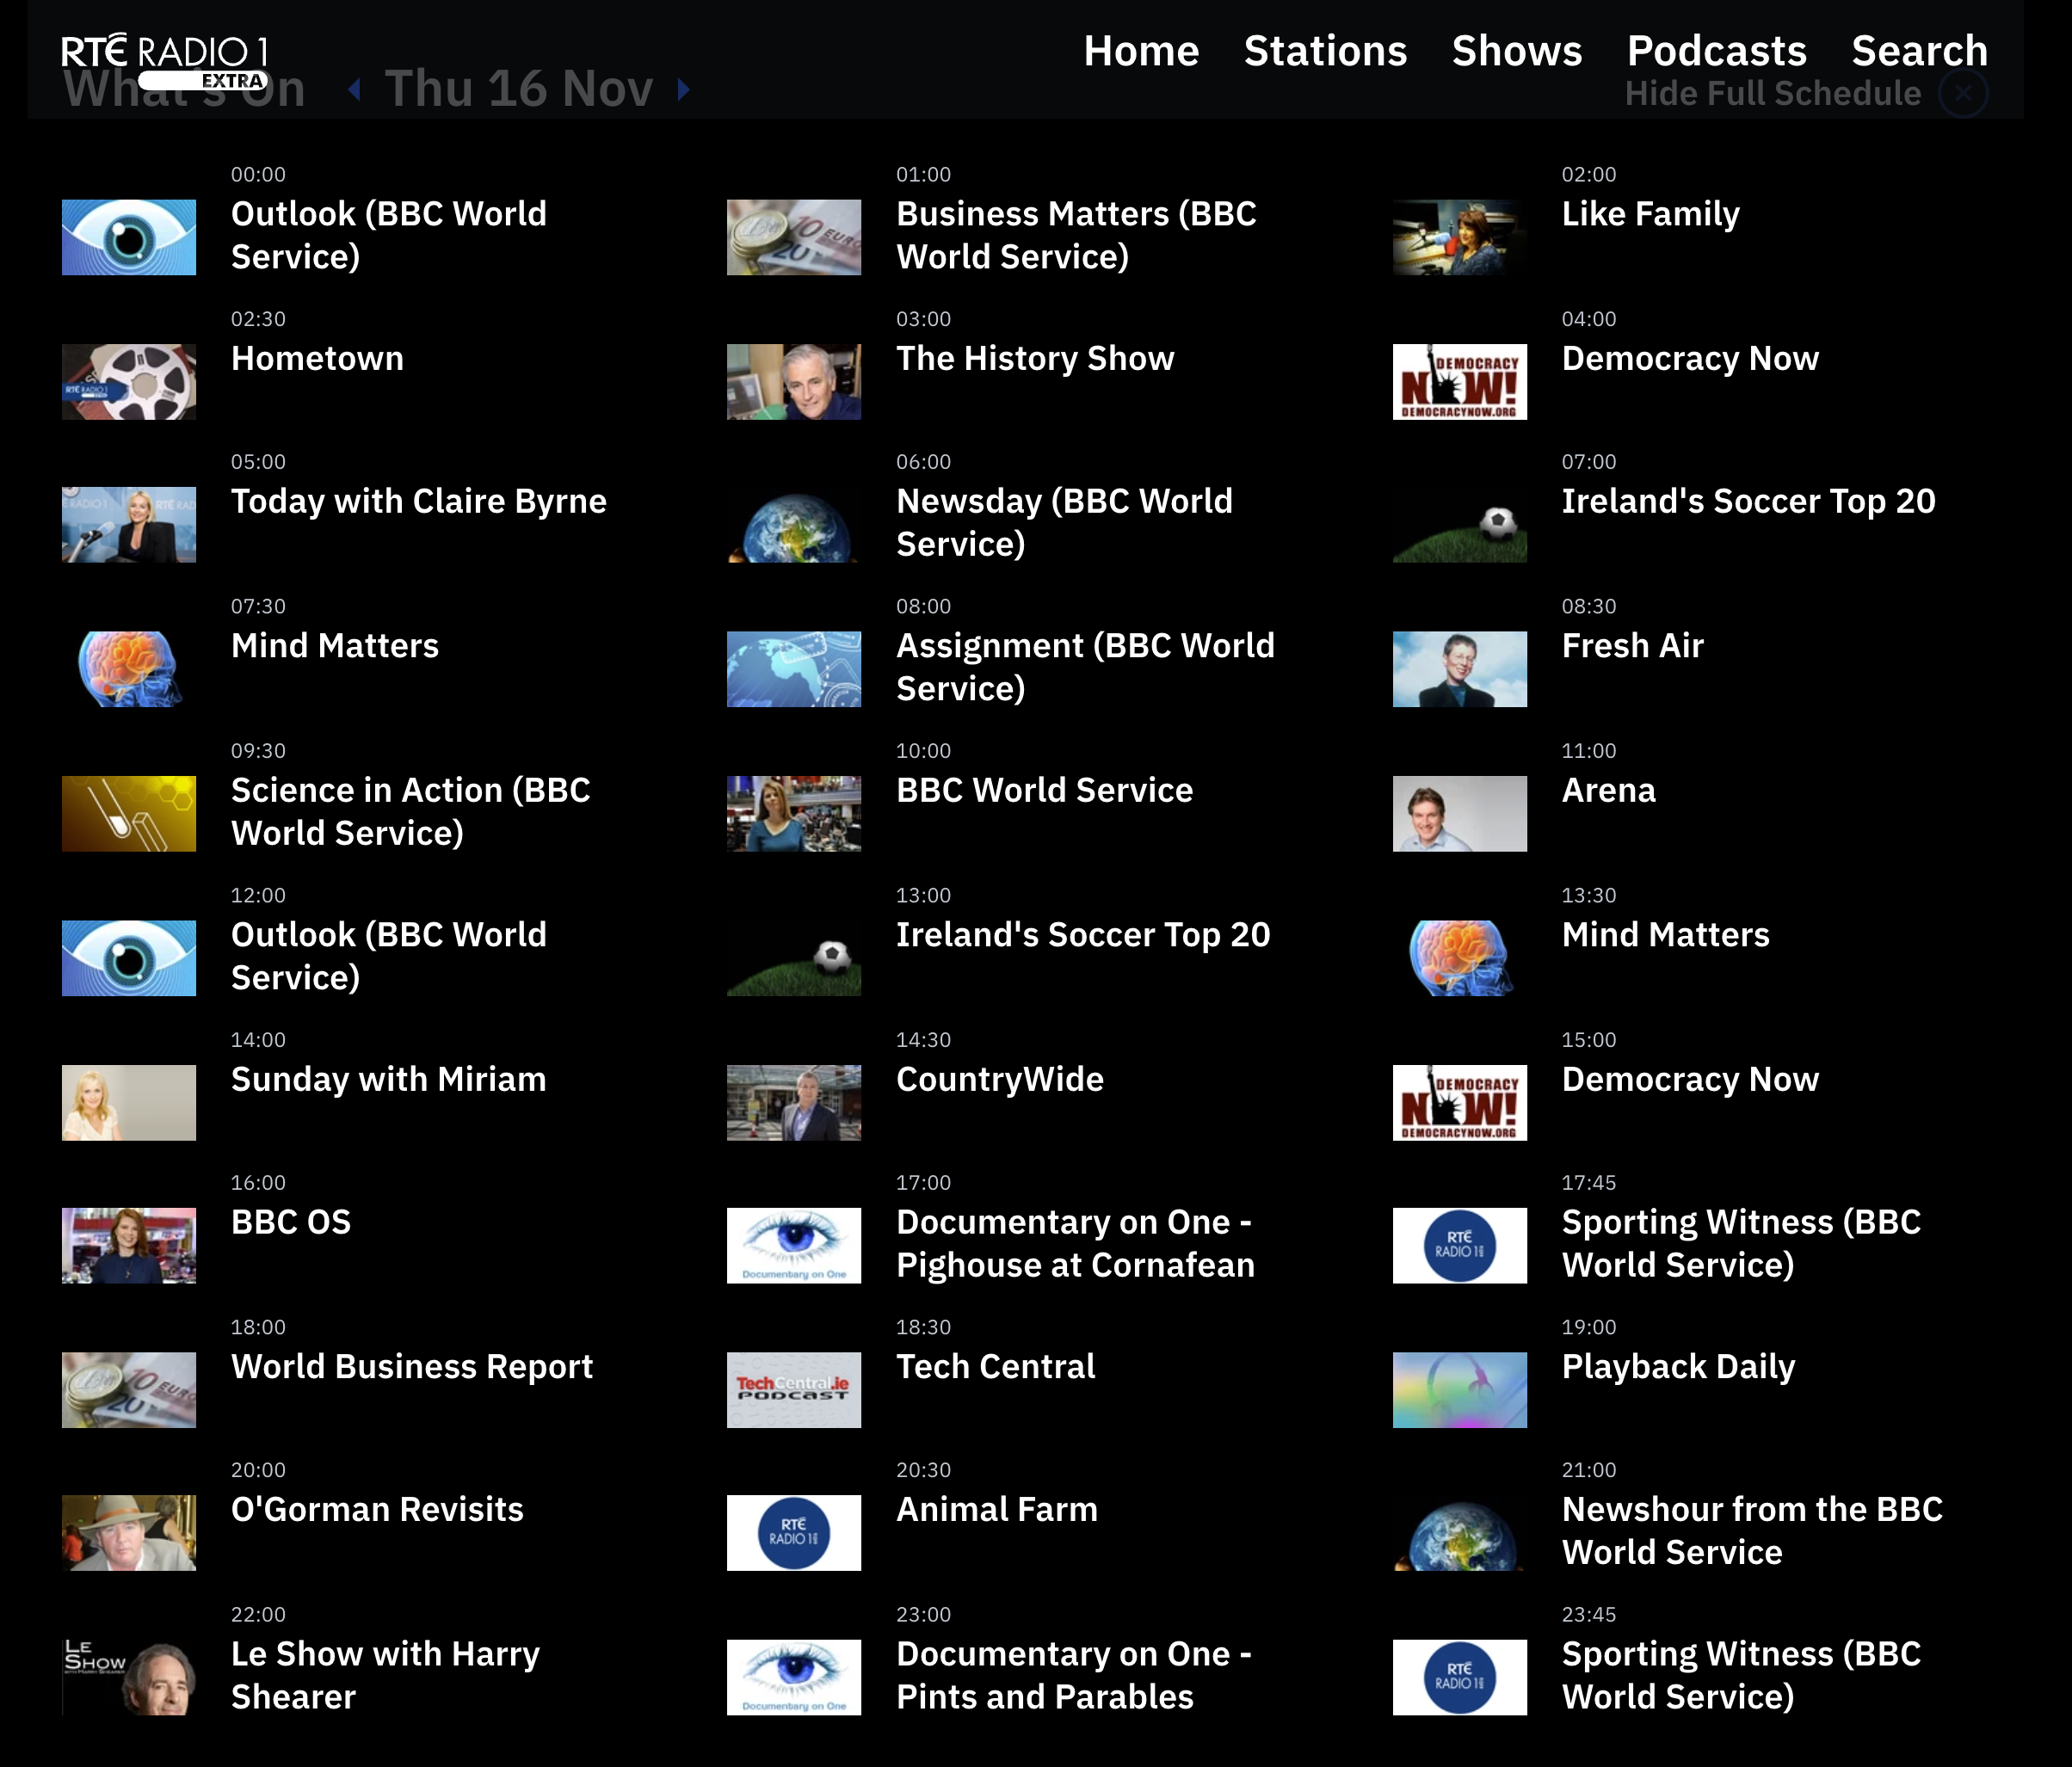Image resolution: width=2072 pixels, height=1767 pixels.
Task: Select O'Gorman Revisits title
Action: pos(377,1510)
